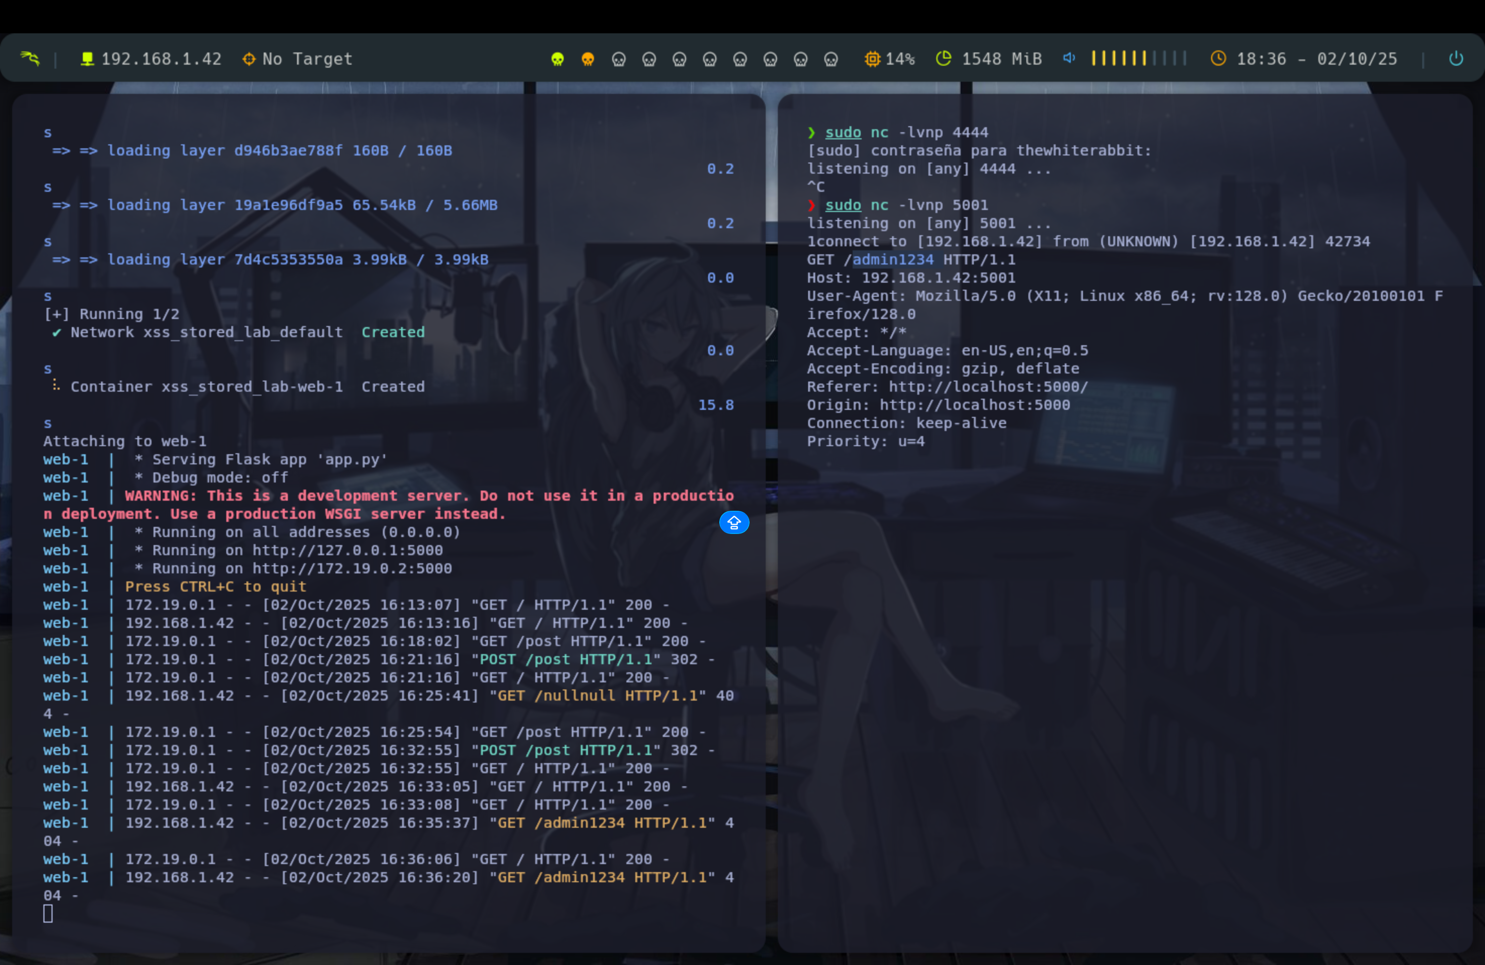Select the last skull workspace
Screen dimensions: 1485x965
coord(830,59)
